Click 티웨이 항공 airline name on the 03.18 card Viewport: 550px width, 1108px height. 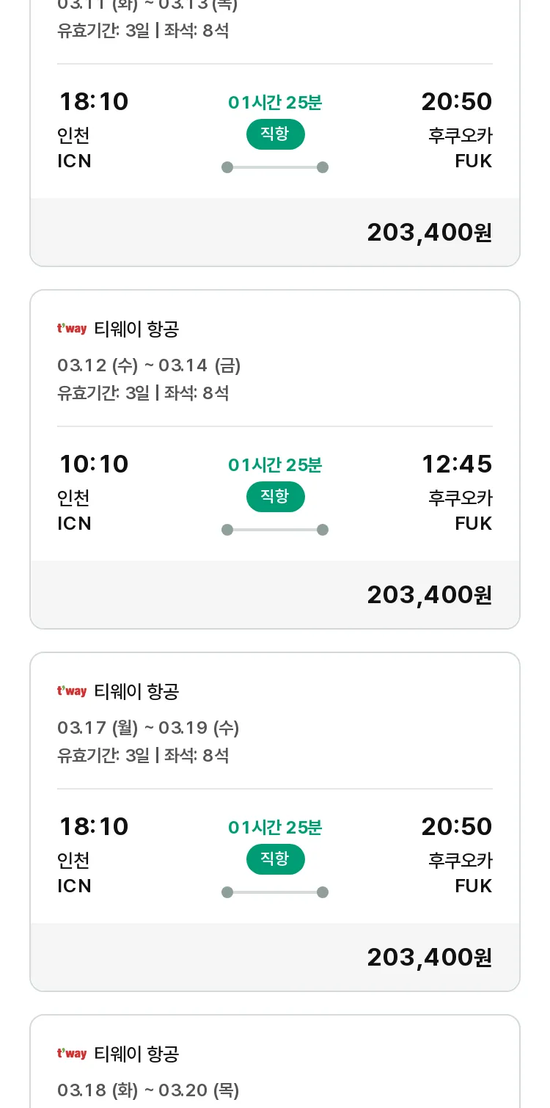pos(136,1054)
